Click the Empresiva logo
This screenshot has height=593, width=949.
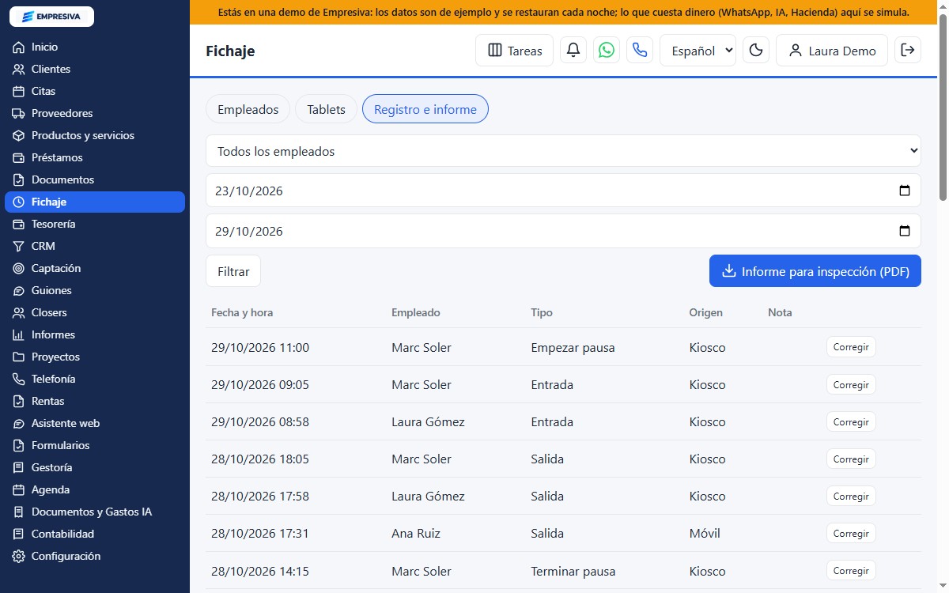[51, 17]
